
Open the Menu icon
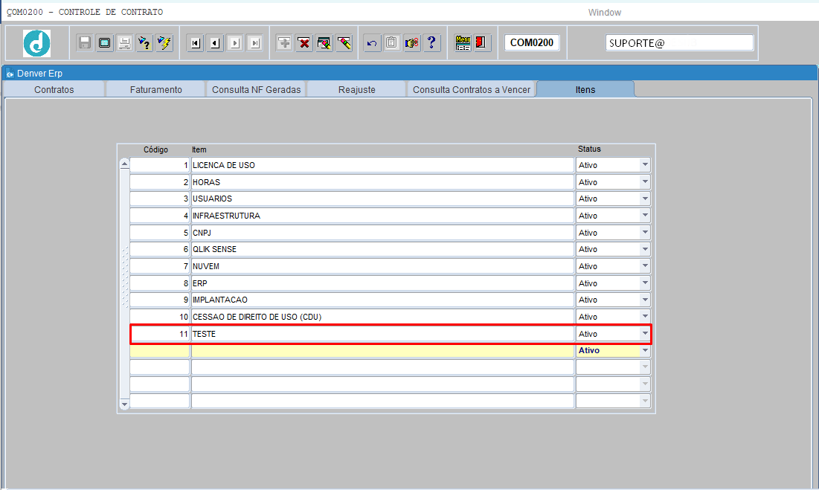tap(463, 43)
